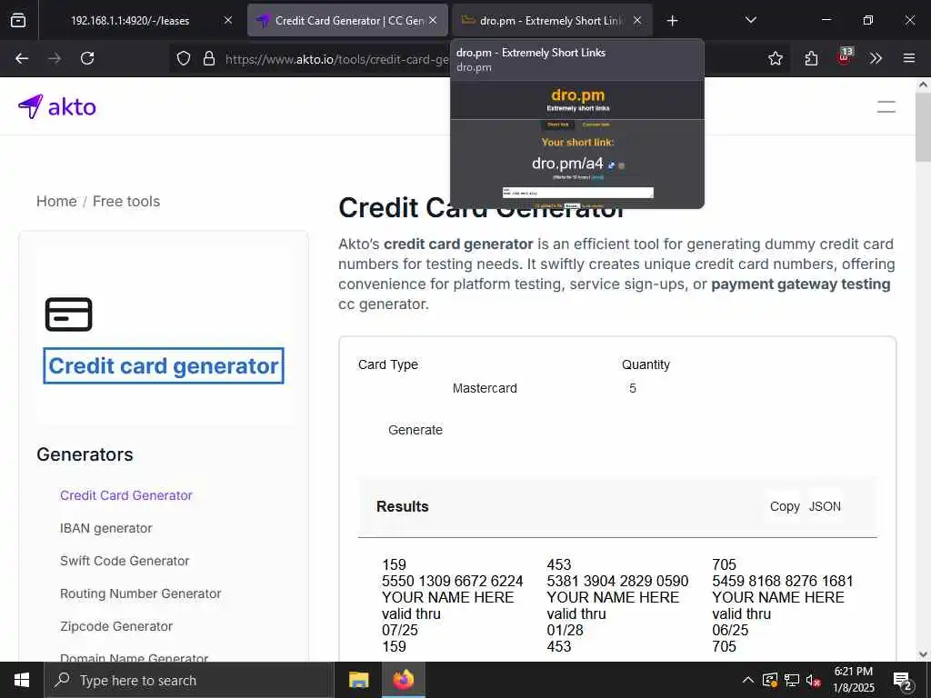Copy the results with Copy button

point(785,506)
